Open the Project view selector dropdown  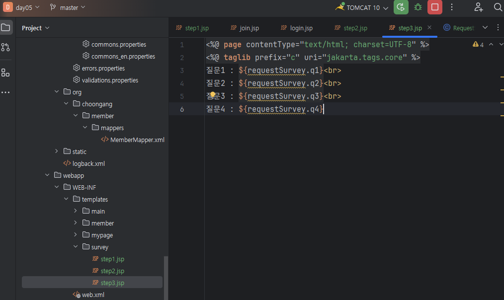[x=35, y=28]
